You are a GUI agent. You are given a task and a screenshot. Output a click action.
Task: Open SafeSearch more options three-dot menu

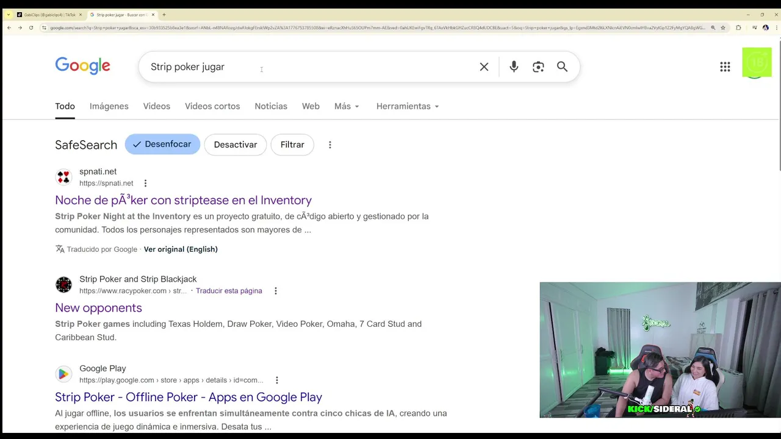[330, 145]
